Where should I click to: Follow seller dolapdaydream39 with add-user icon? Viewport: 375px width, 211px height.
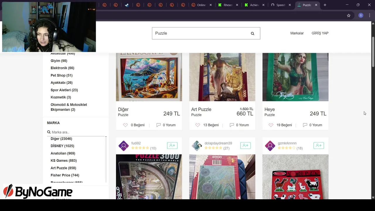(246, 145)
